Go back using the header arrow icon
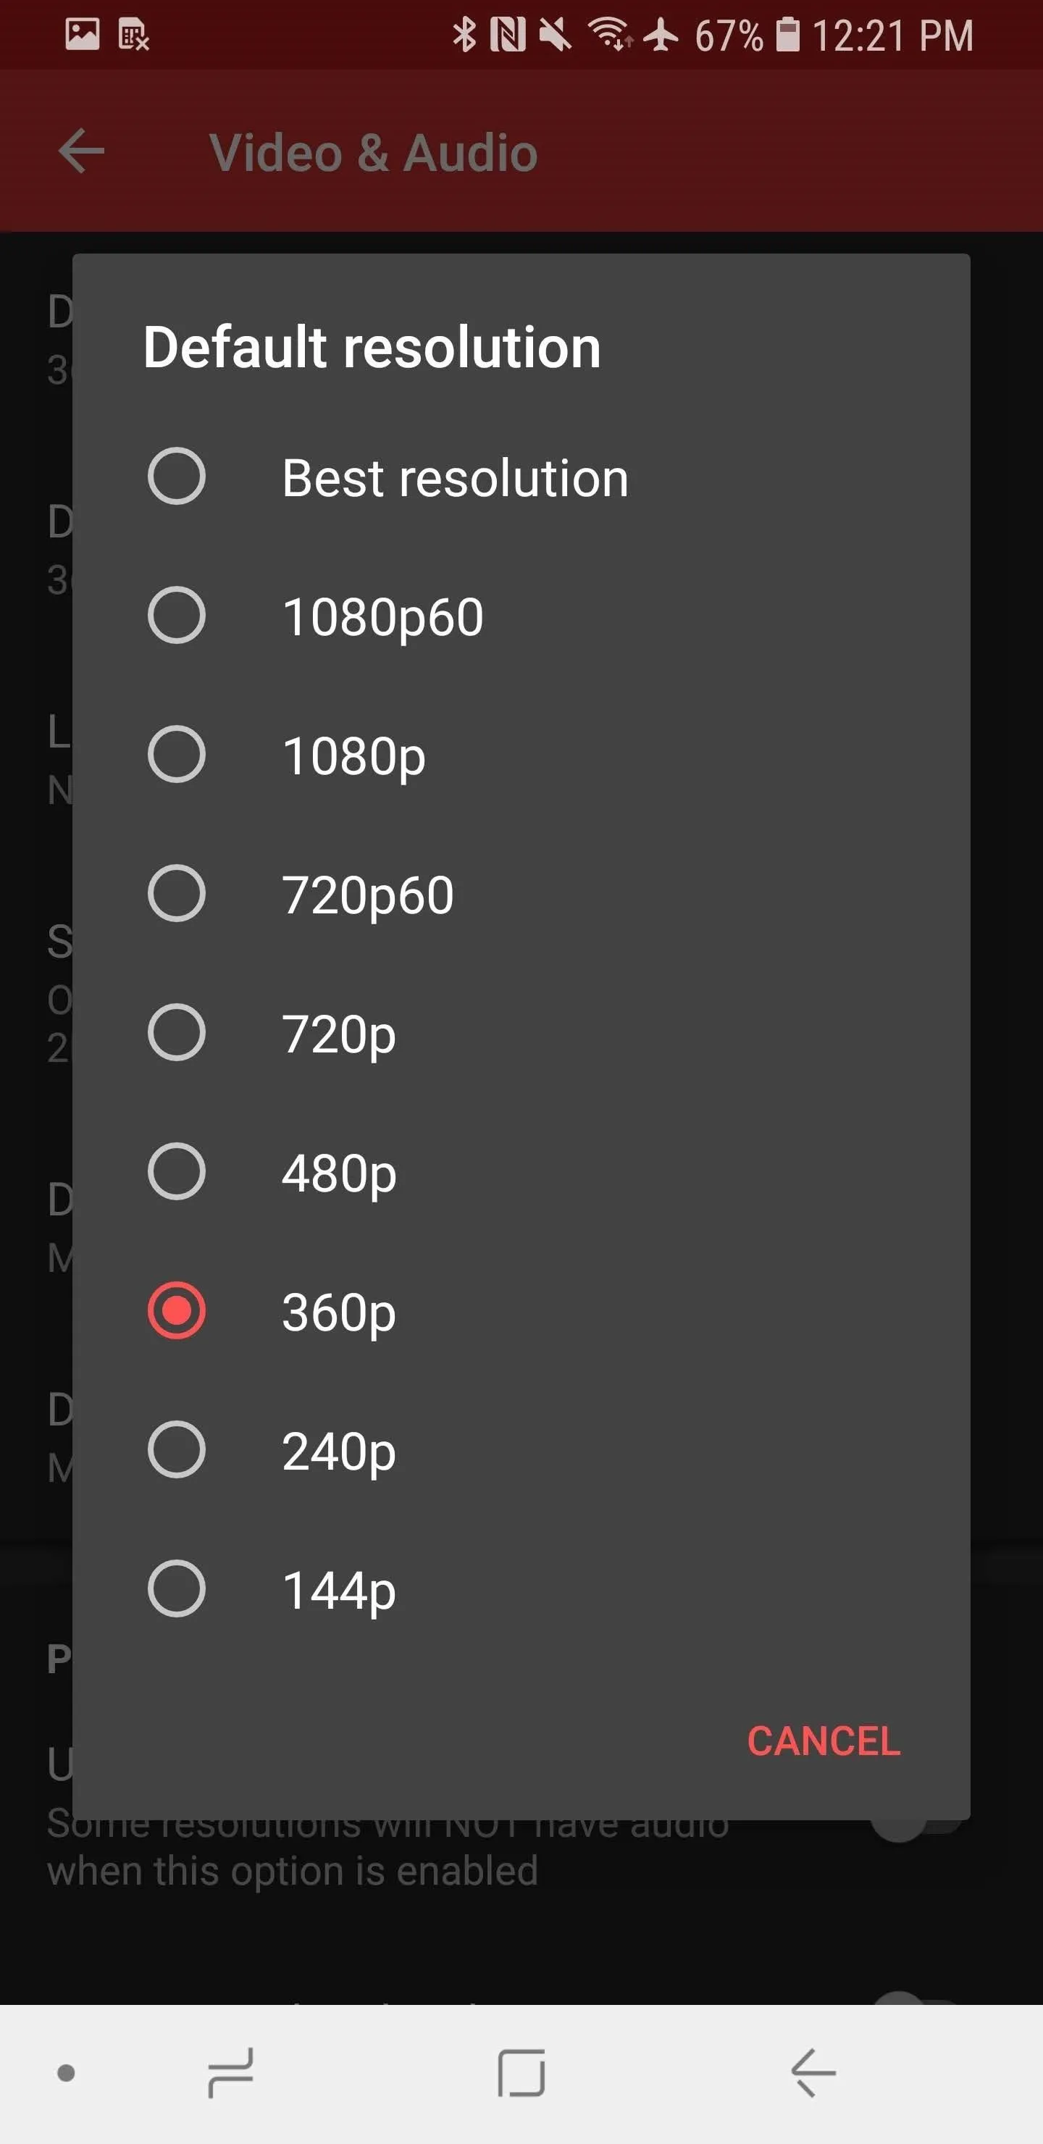 click(82, 151)
